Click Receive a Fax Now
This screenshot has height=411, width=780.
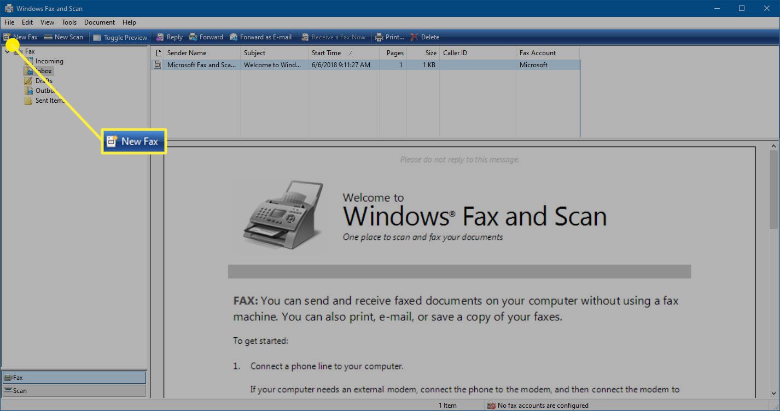point(333,37)
